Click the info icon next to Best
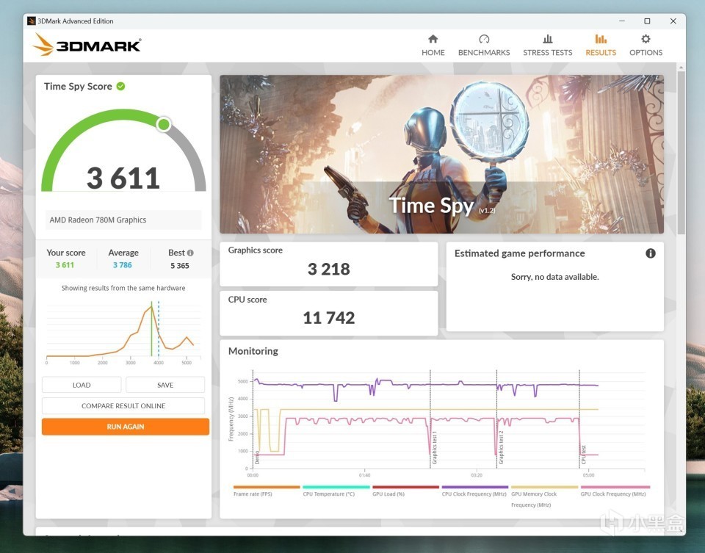 click(191, 253)
